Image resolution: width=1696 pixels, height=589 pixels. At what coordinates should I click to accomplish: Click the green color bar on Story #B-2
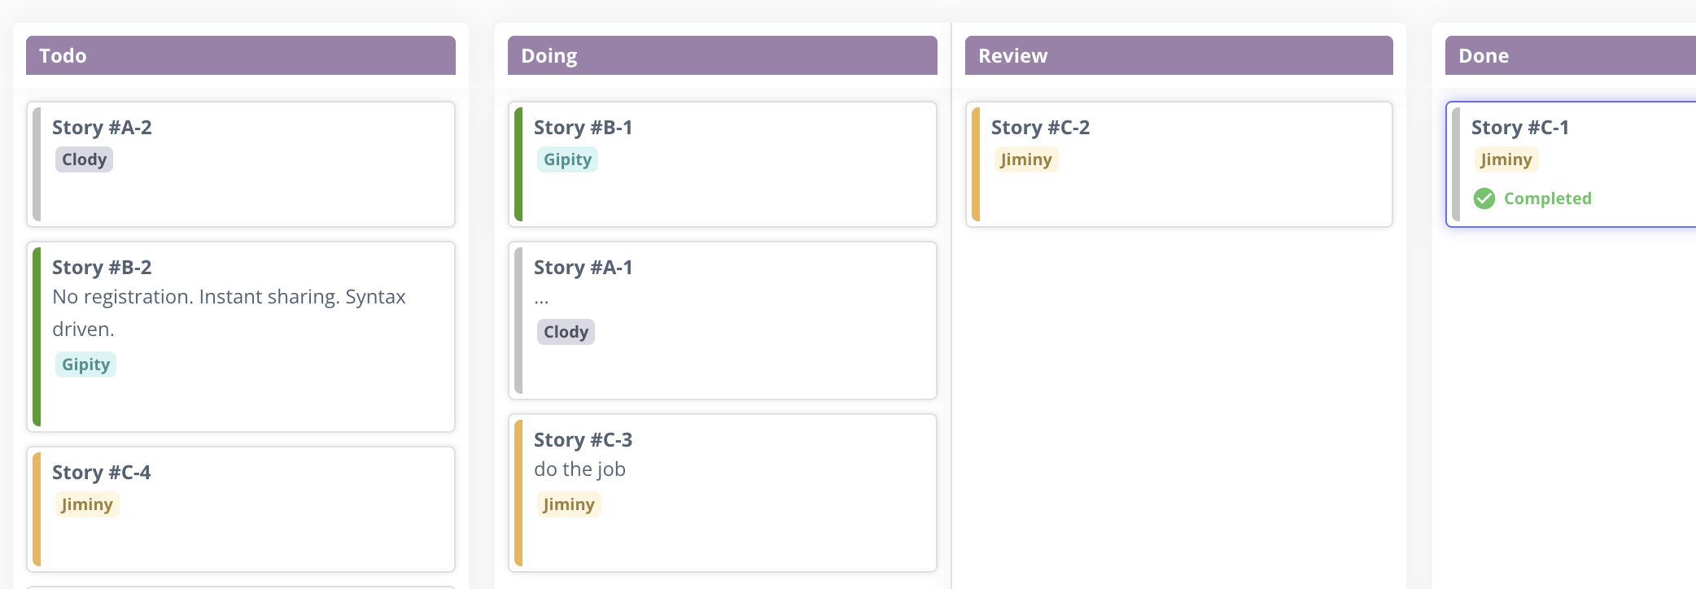37,337
